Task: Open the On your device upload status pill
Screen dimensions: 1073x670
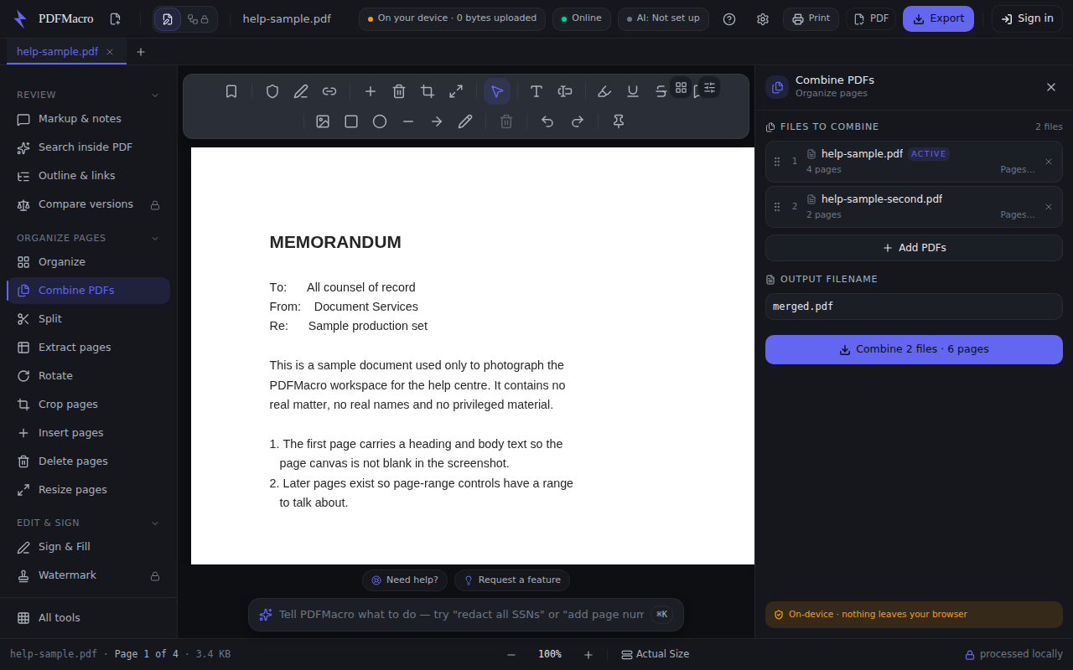Action: pyautogui.click(x=452, y=18)
